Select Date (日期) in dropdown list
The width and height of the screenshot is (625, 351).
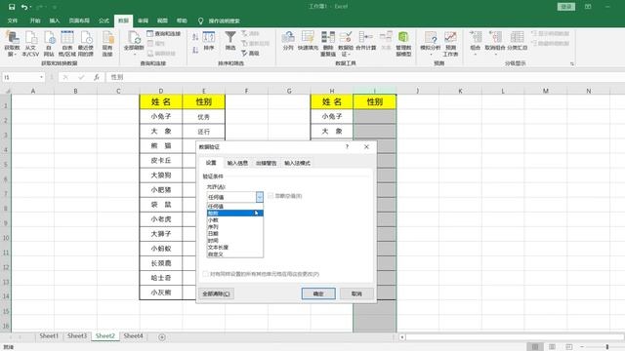point(234,234)
